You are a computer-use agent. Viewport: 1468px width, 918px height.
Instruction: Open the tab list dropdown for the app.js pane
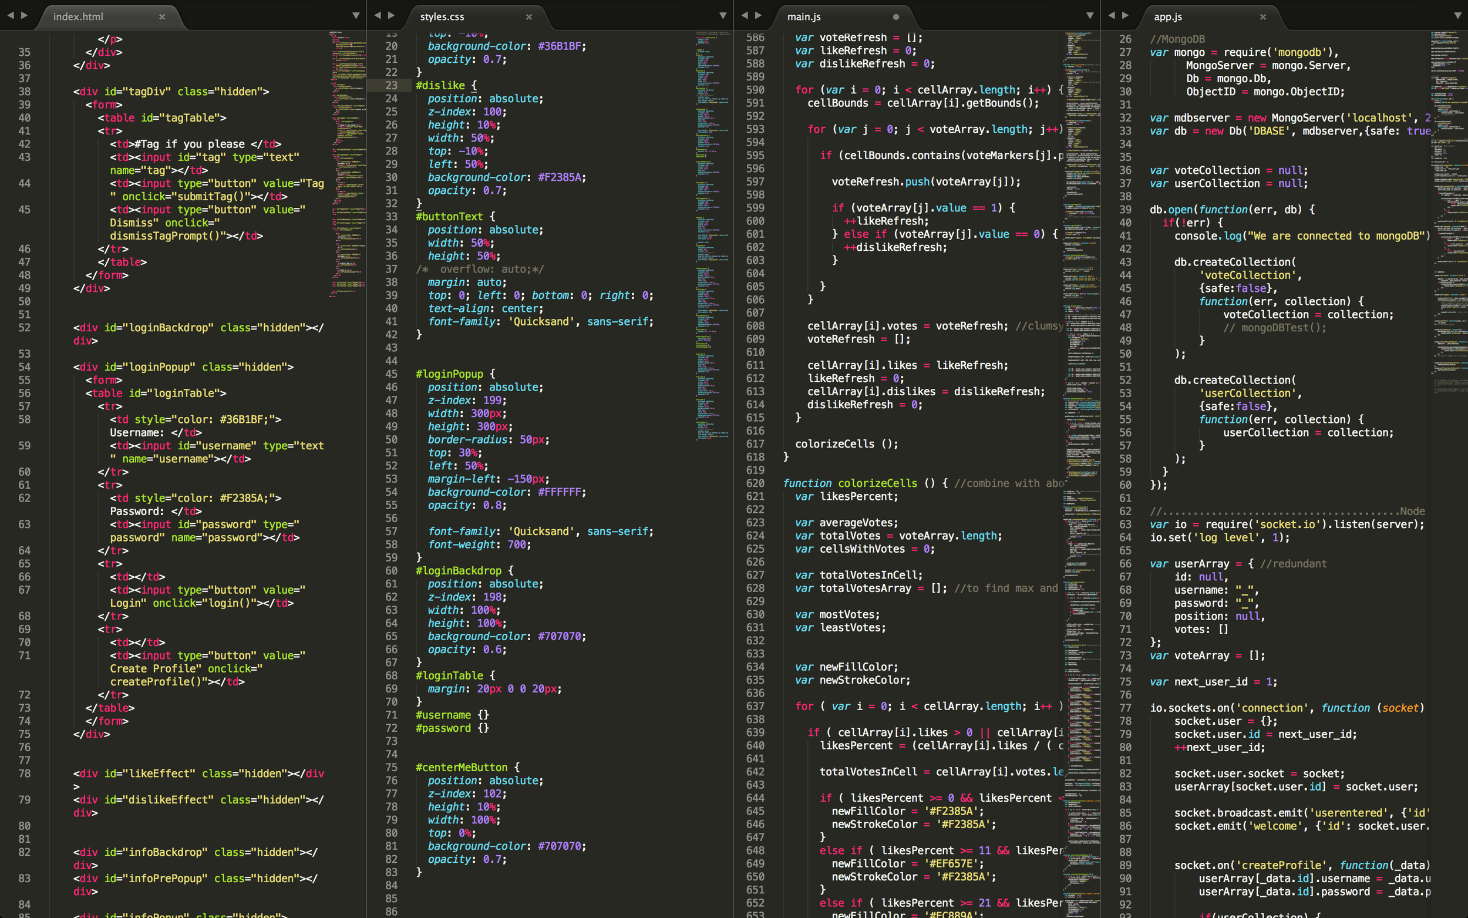click(x=1457, y=16)
